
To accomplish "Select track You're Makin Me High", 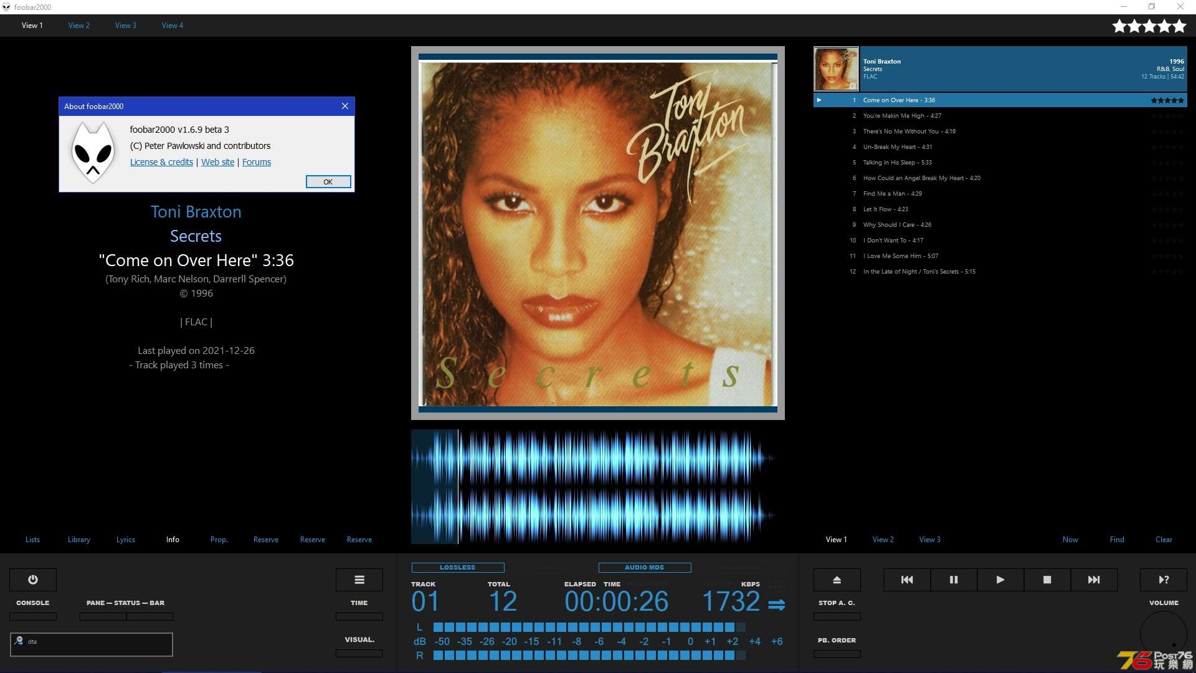I will click(1000, 116).
